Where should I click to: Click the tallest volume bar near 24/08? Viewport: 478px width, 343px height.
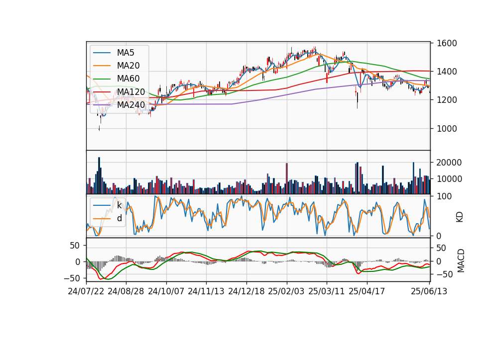pyautogui.click(x=99, y=175)
